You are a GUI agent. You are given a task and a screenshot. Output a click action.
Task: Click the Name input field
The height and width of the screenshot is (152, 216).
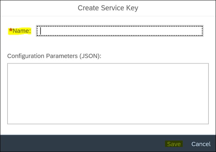tap(119, 31)
